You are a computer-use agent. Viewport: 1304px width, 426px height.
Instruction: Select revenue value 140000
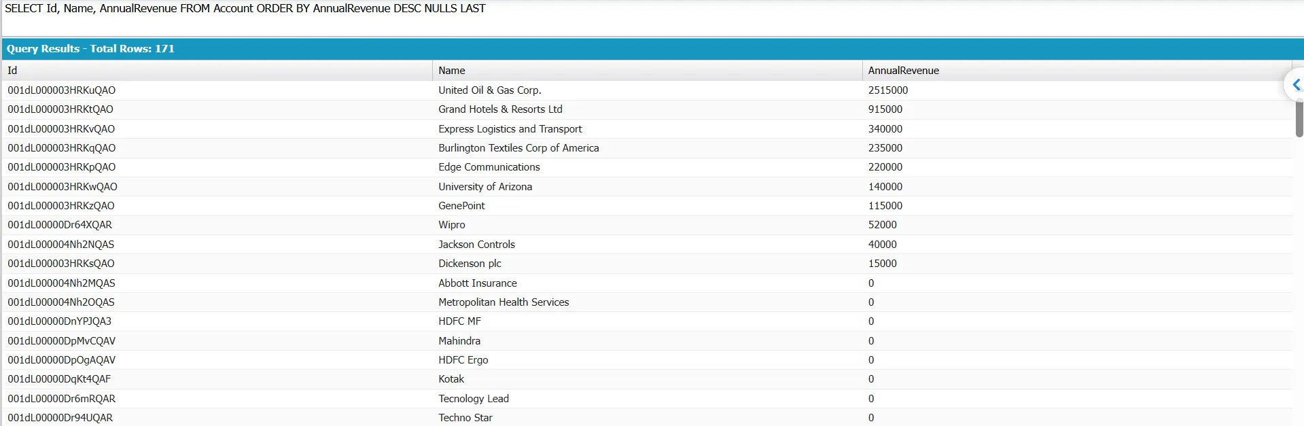pyautogui.click(x=885, y=187)
